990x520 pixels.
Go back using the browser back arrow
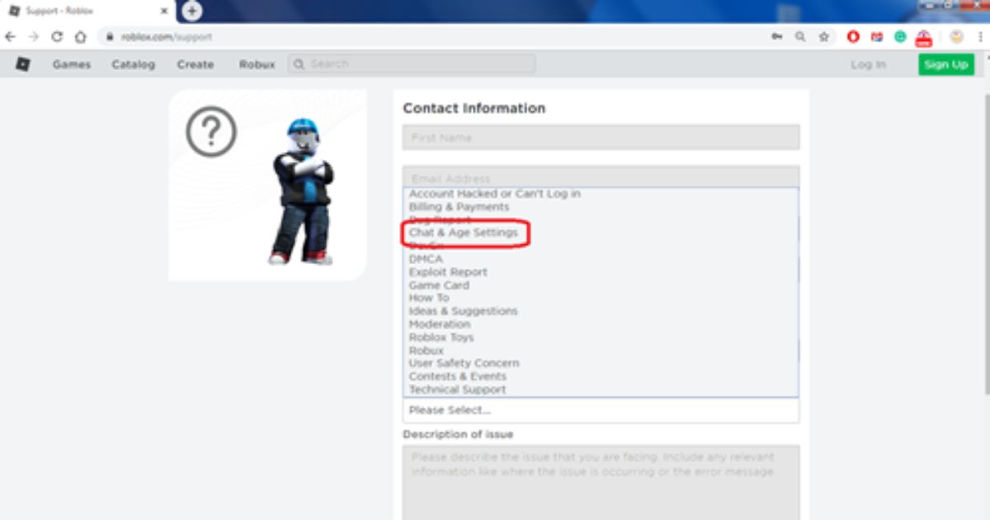click(11, 37)
